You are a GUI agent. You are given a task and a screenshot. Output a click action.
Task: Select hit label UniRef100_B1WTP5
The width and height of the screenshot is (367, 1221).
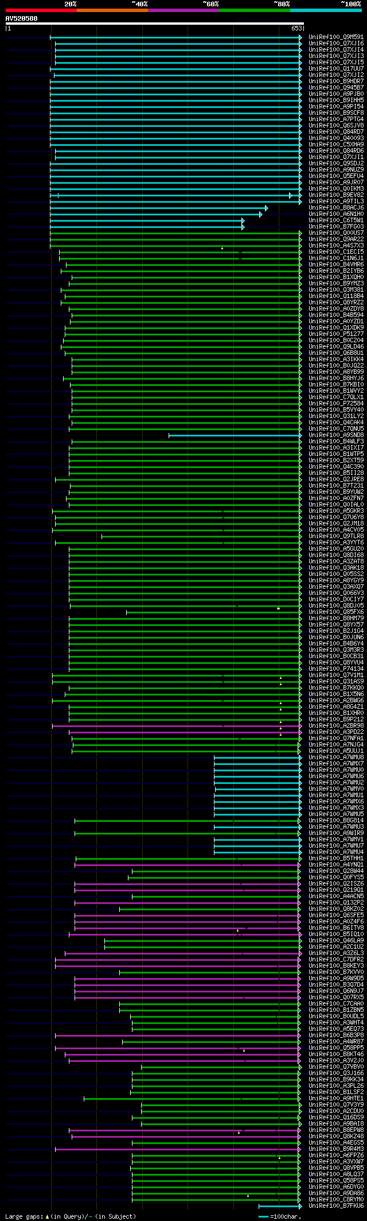(336, 454)
